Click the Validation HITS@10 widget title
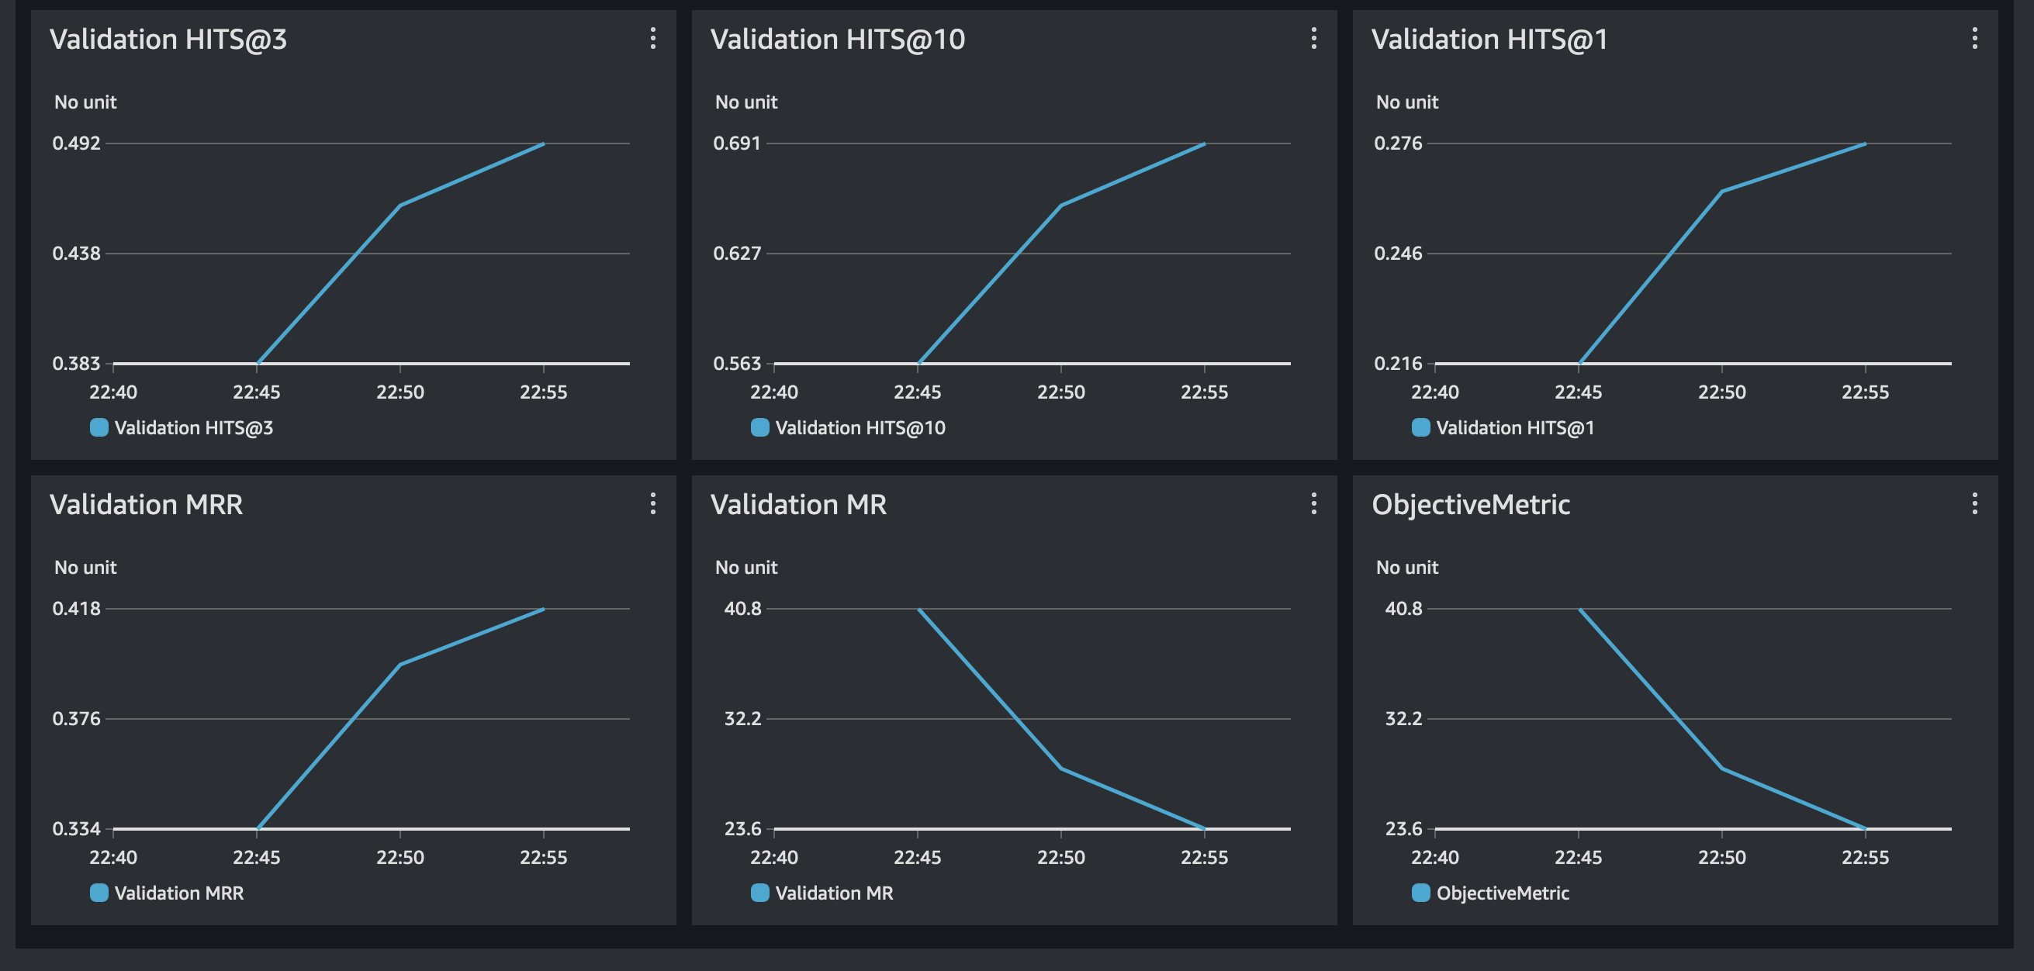Screen dimensions: 2034x971 tap(838, 40)
